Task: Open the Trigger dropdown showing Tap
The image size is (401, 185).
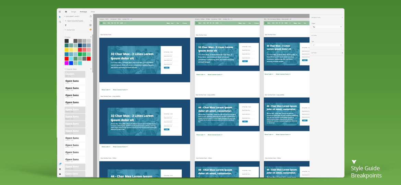Action: click(x=327, y=27)
